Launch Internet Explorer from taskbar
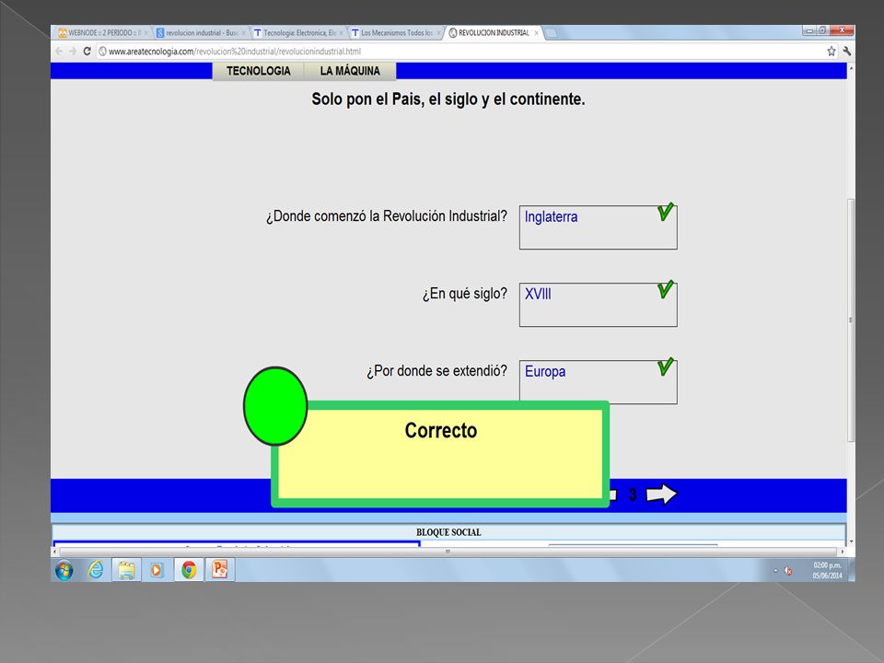Screen dimensions: 884x663 [x=96, y=570]
